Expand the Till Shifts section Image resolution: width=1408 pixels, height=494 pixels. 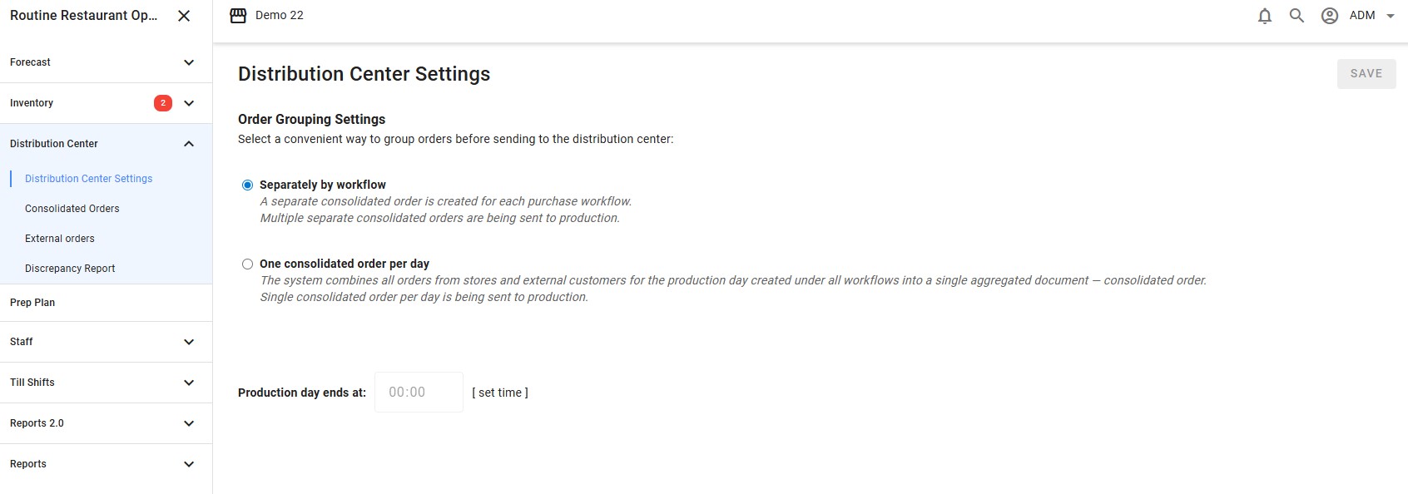pos(189,383)
